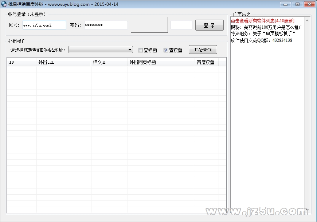
Task: Open link 特殊服务,关于“单页模板扒手”
Action: (x=263, y=34)
